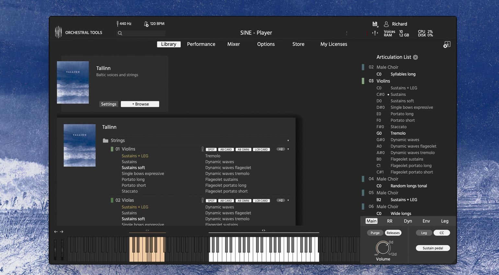The width and height of the screenshot is (499, 275).
Task: Open the Browse dropdown for Tallinn
Action: tap(140, 104)
